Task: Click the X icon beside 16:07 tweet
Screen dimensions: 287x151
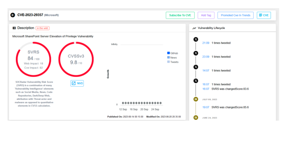Action: [x=196, y=81]
